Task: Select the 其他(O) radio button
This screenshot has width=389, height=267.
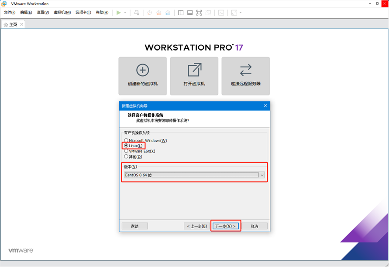Action: point(126,156)
